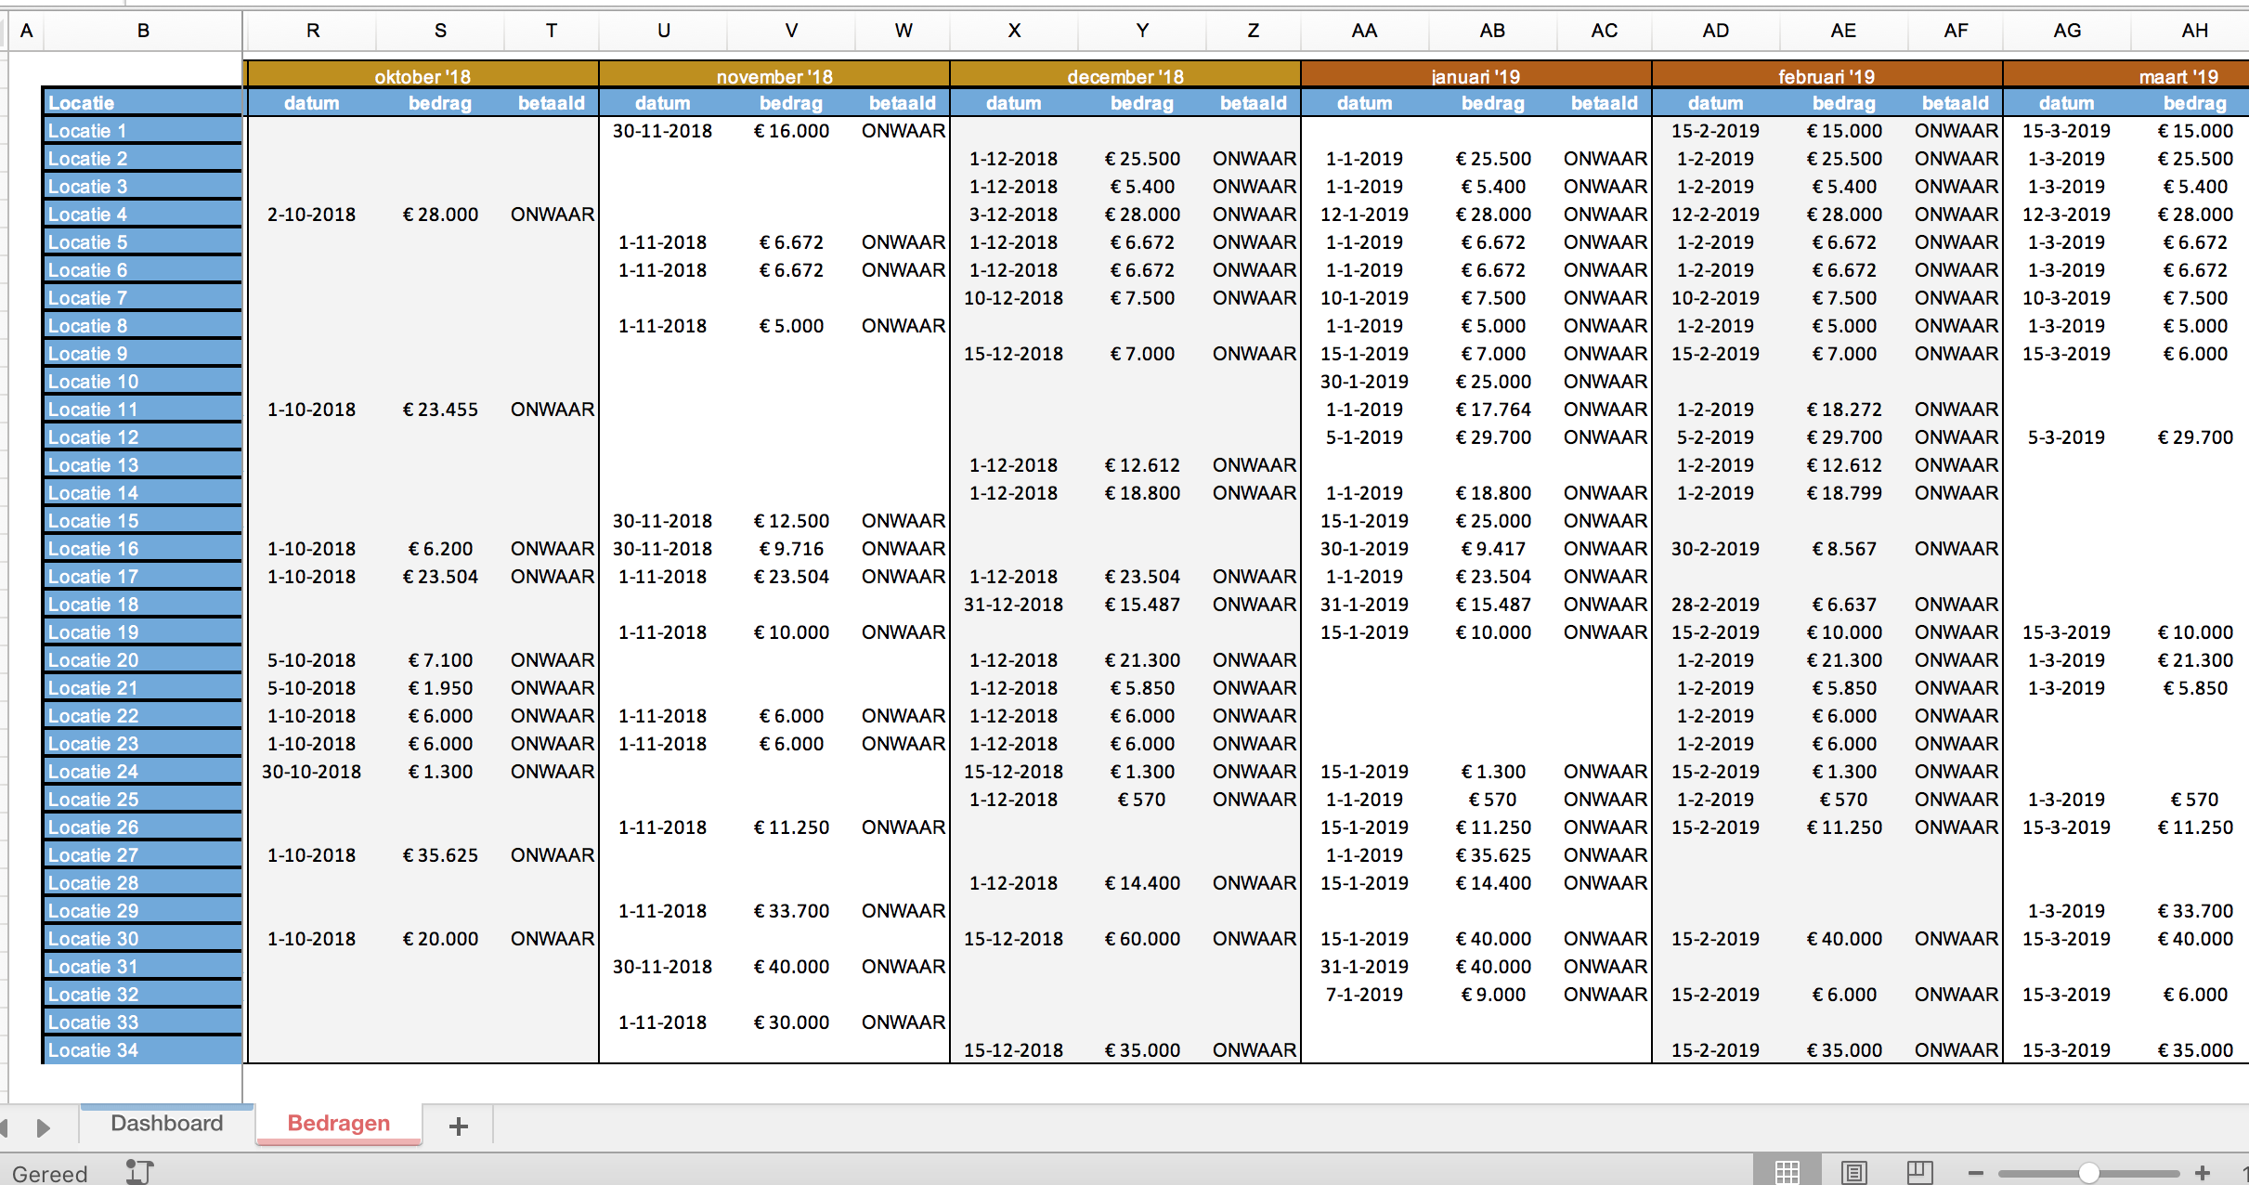
Task: Adjust the zoom slider handle
Action: [x=2088, y=1173]
